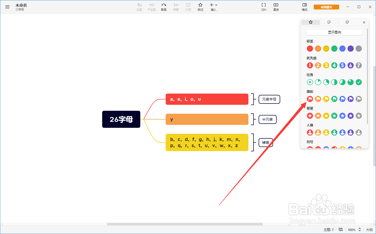Image resolution: width=376 pixels, height=234 pixels.
Task: Apply the green tag marker
Action: coord(334,49)
